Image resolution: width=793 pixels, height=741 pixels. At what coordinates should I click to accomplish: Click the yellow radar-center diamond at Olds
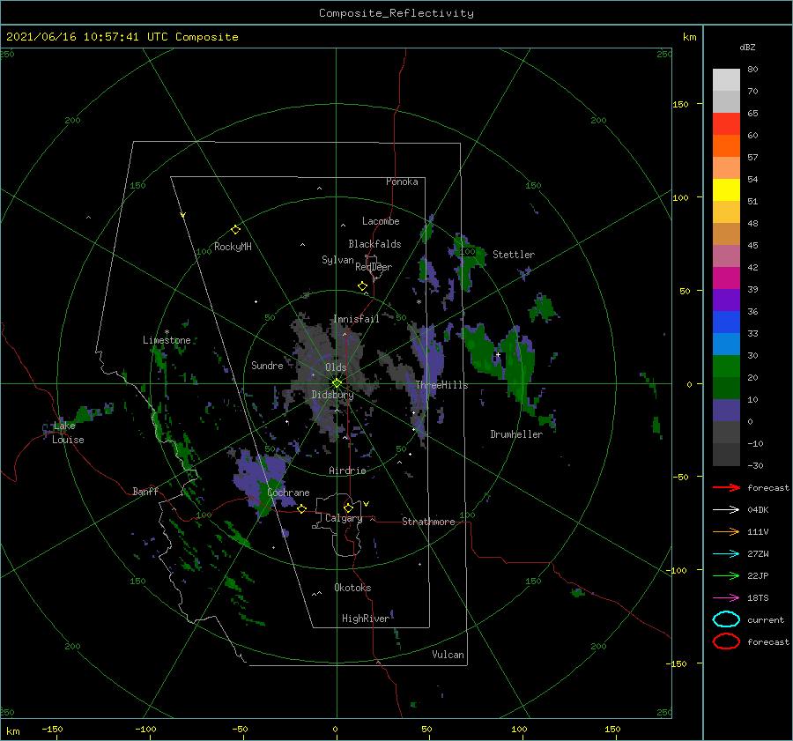(x=337, y=383)
